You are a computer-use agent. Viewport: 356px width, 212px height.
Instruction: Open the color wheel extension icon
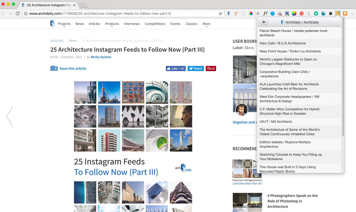[x=251, y=13]
